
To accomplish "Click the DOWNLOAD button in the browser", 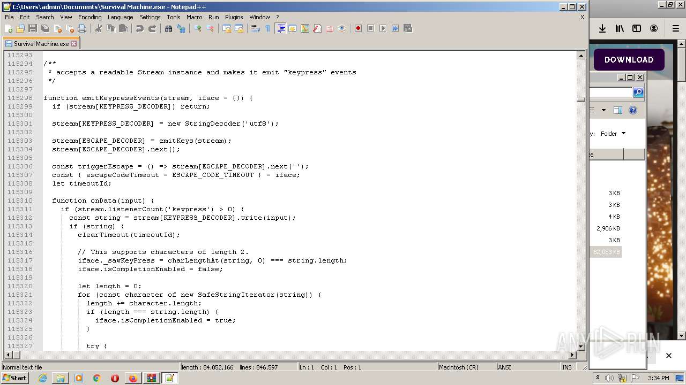I will point(629,60).
